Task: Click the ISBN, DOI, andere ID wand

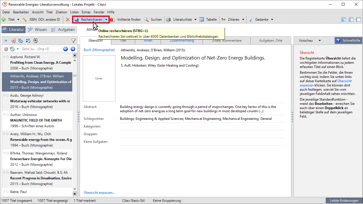Action: coord(25,20)
